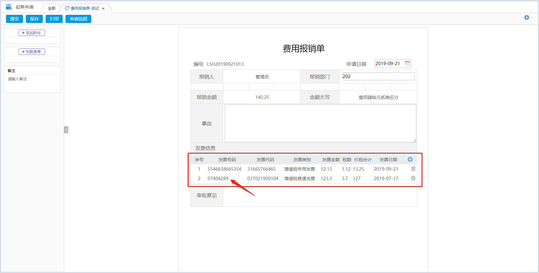The width and height of the screenshot is (539, 273).
Task: Open the application date calendar picker
Action: click(407, 64)
